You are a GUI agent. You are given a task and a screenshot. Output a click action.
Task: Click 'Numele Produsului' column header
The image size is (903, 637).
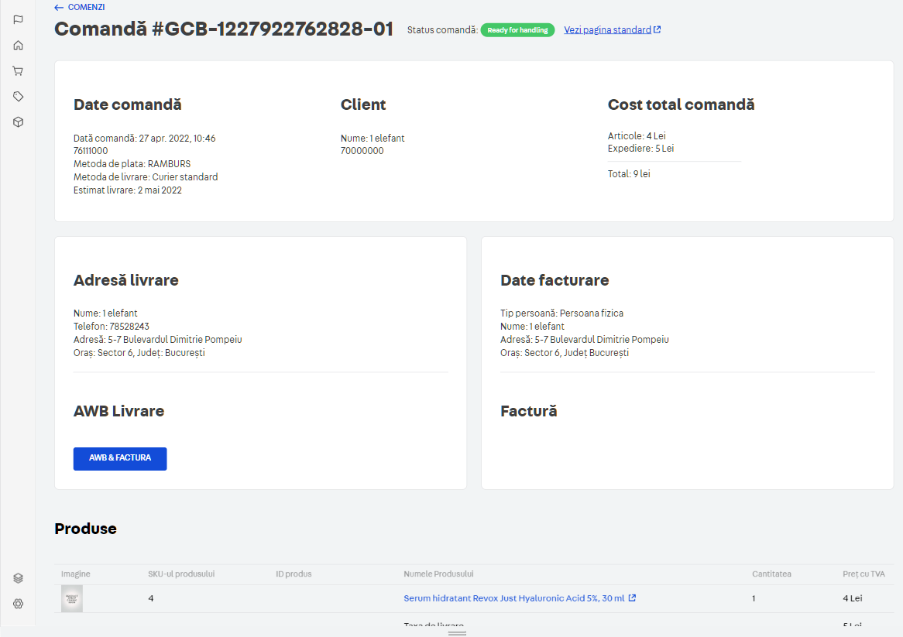point(438,574)
